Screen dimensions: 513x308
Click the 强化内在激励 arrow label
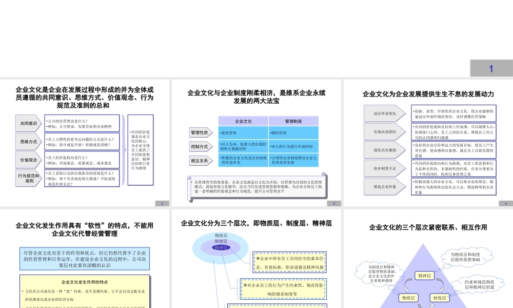tap(385, 150)
